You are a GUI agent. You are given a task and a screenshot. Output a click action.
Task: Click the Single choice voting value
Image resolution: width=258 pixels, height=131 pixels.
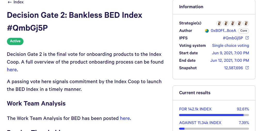(230, 46)
